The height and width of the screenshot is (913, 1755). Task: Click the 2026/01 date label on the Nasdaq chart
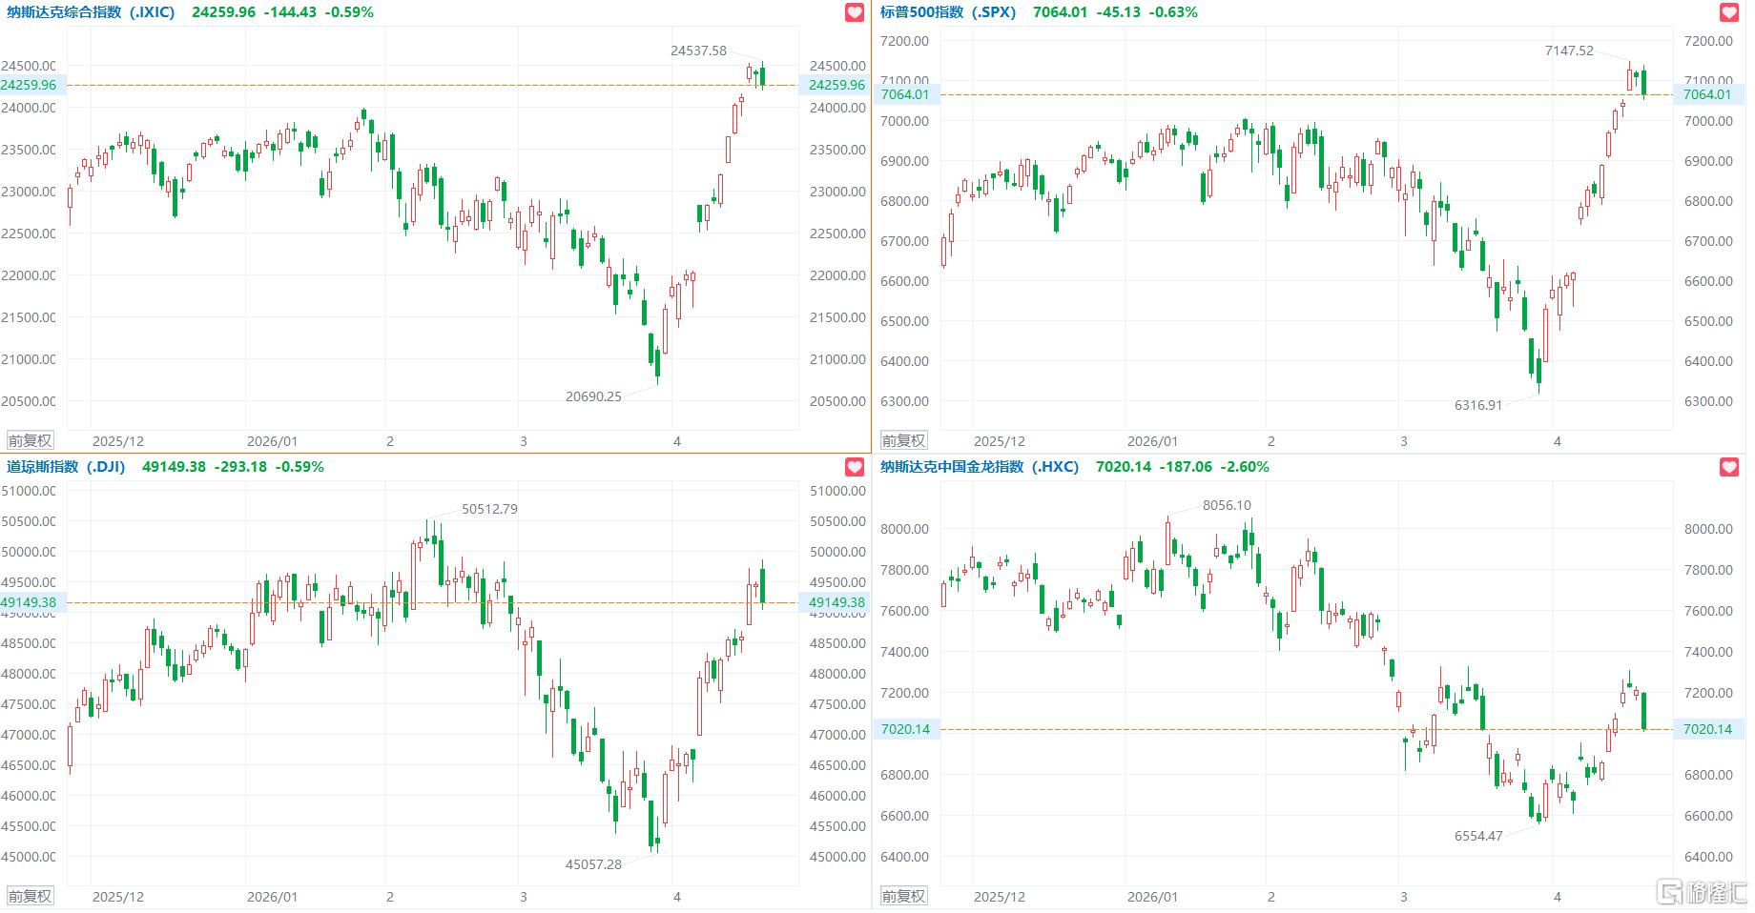pos(272,441)
